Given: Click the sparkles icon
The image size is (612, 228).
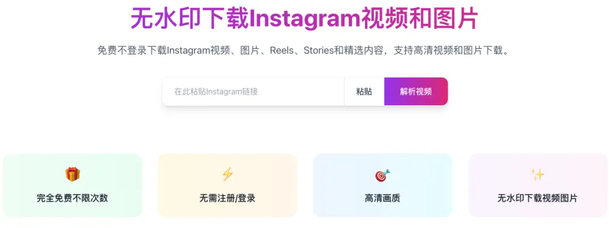Looking at the screenshot, I should click(537, 174).
